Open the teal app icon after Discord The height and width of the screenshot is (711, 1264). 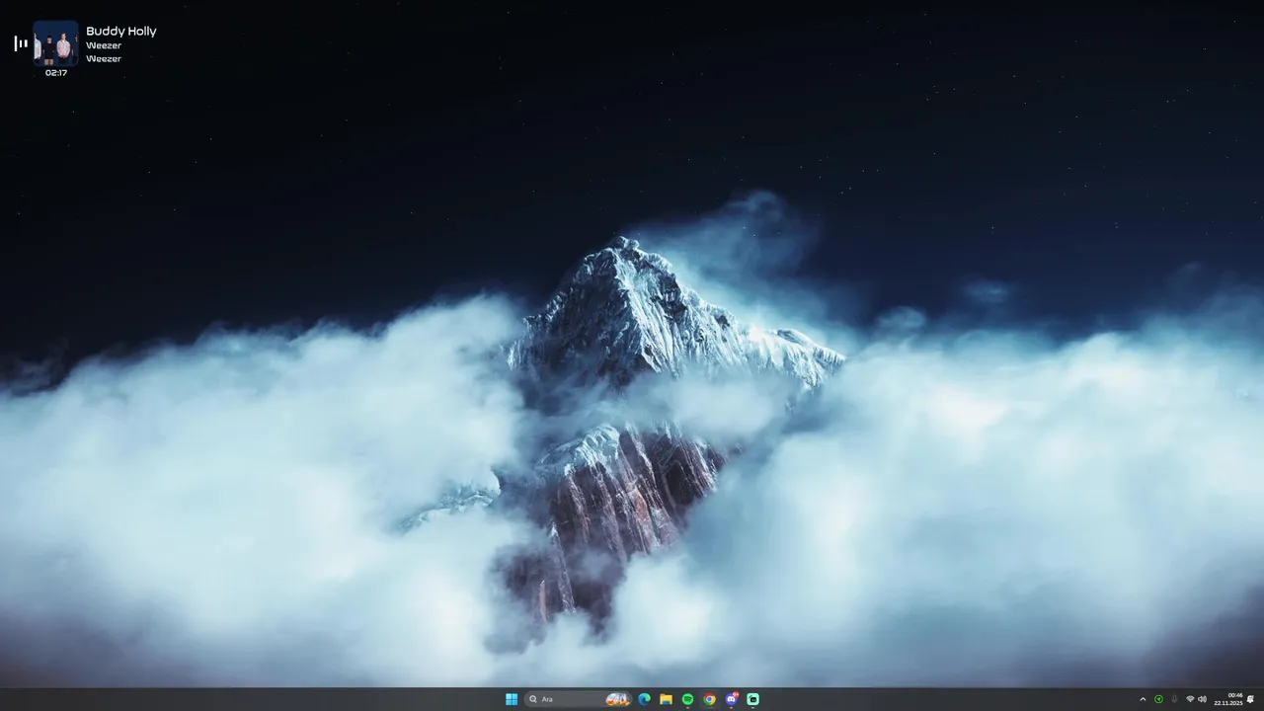coord(753,699)
